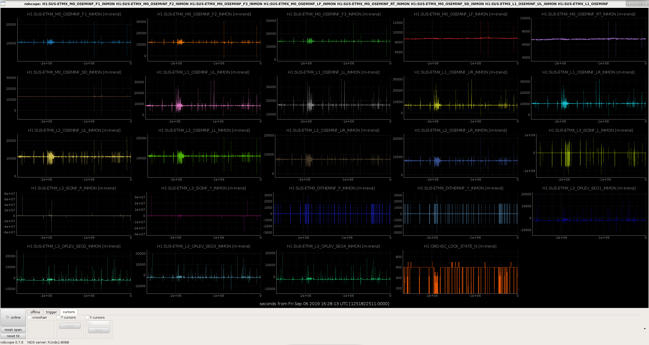Screen dimensions: 649x345
Task: Click the reset span button
Action: pos(13,330)
